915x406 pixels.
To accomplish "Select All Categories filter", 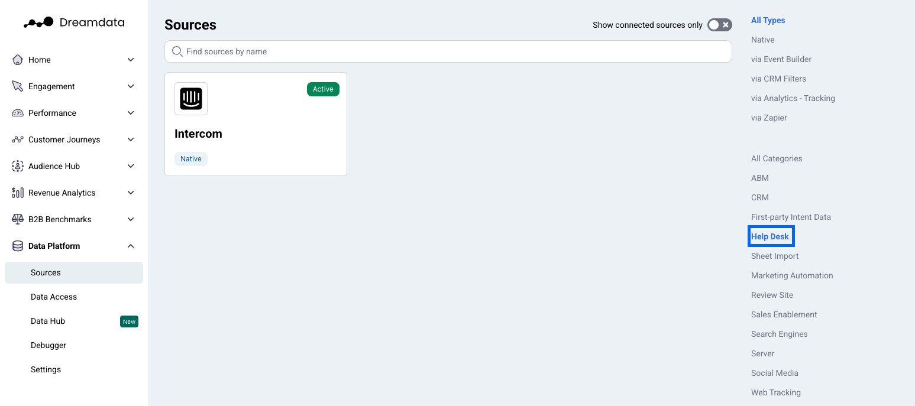I will [777, 158].
